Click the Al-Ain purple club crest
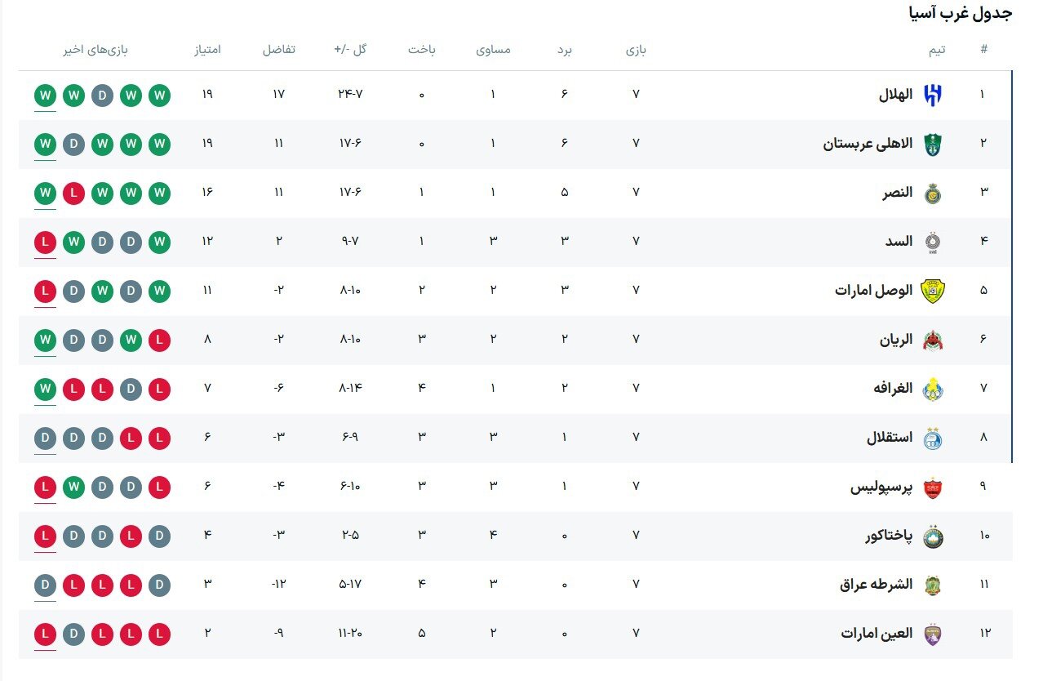The height and width of the screenshot is (681, 1043). 932,634
